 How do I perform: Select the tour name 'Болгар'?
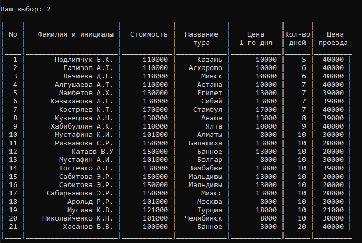(210, 160)
